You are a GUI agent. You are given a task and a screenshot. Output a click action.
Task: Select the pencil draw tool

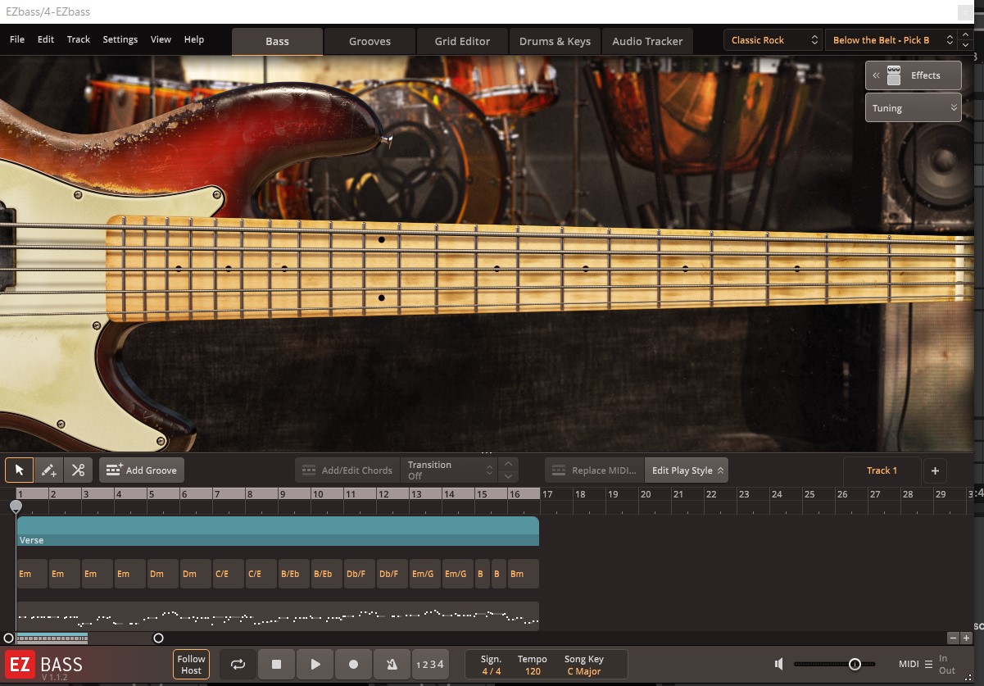[x=48, y=470]
